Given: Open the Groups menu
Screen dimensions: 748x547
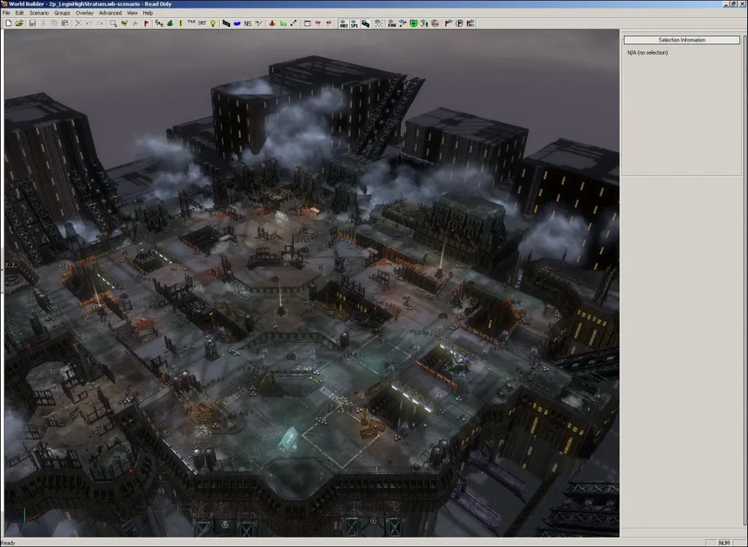Looking at the screenshot, I should pyautogui.click(x=62, y=13).
